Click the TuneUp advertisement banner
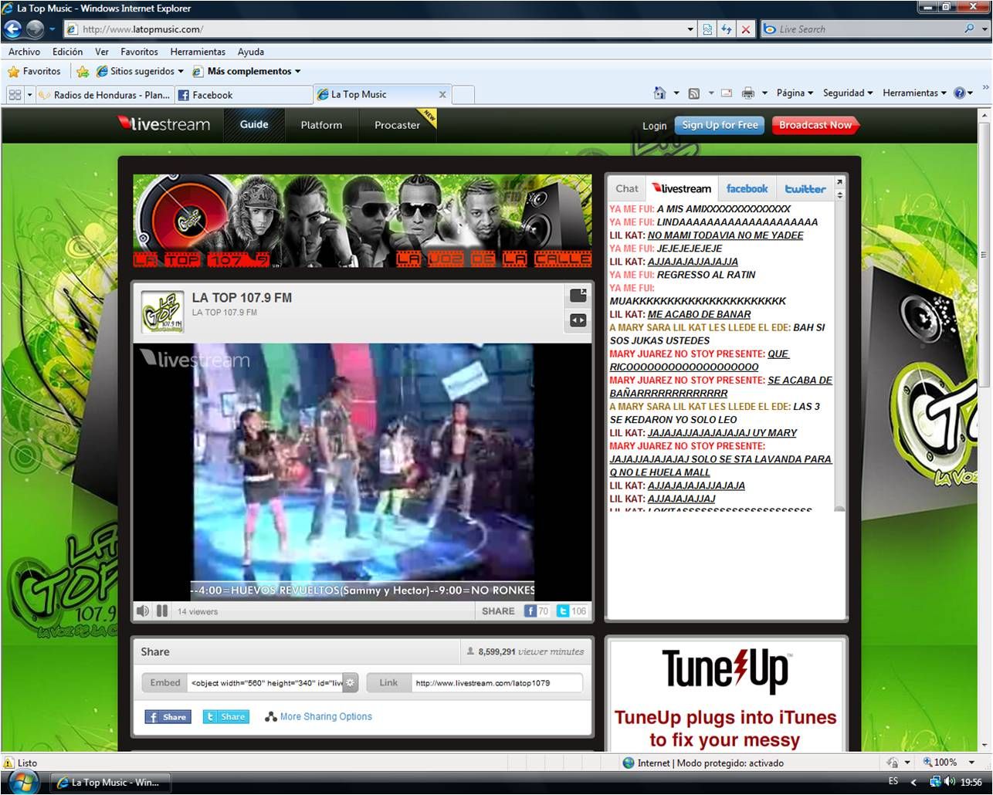The image size is (993, 795). coord(726,696)
